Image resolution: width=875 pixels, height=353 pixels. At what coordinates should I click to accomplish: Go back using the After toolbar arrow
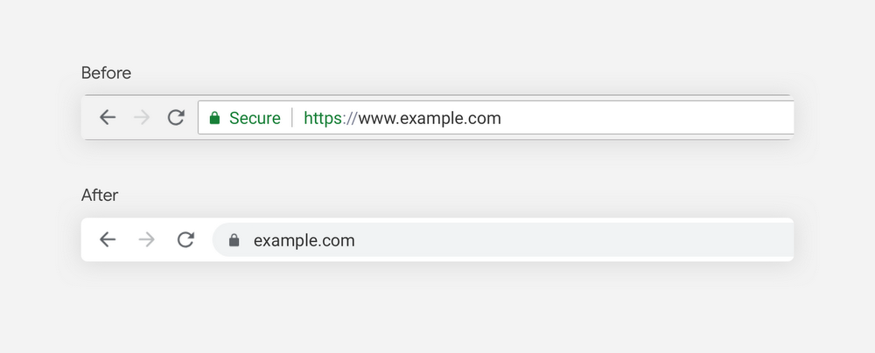[x=108, y=239]
